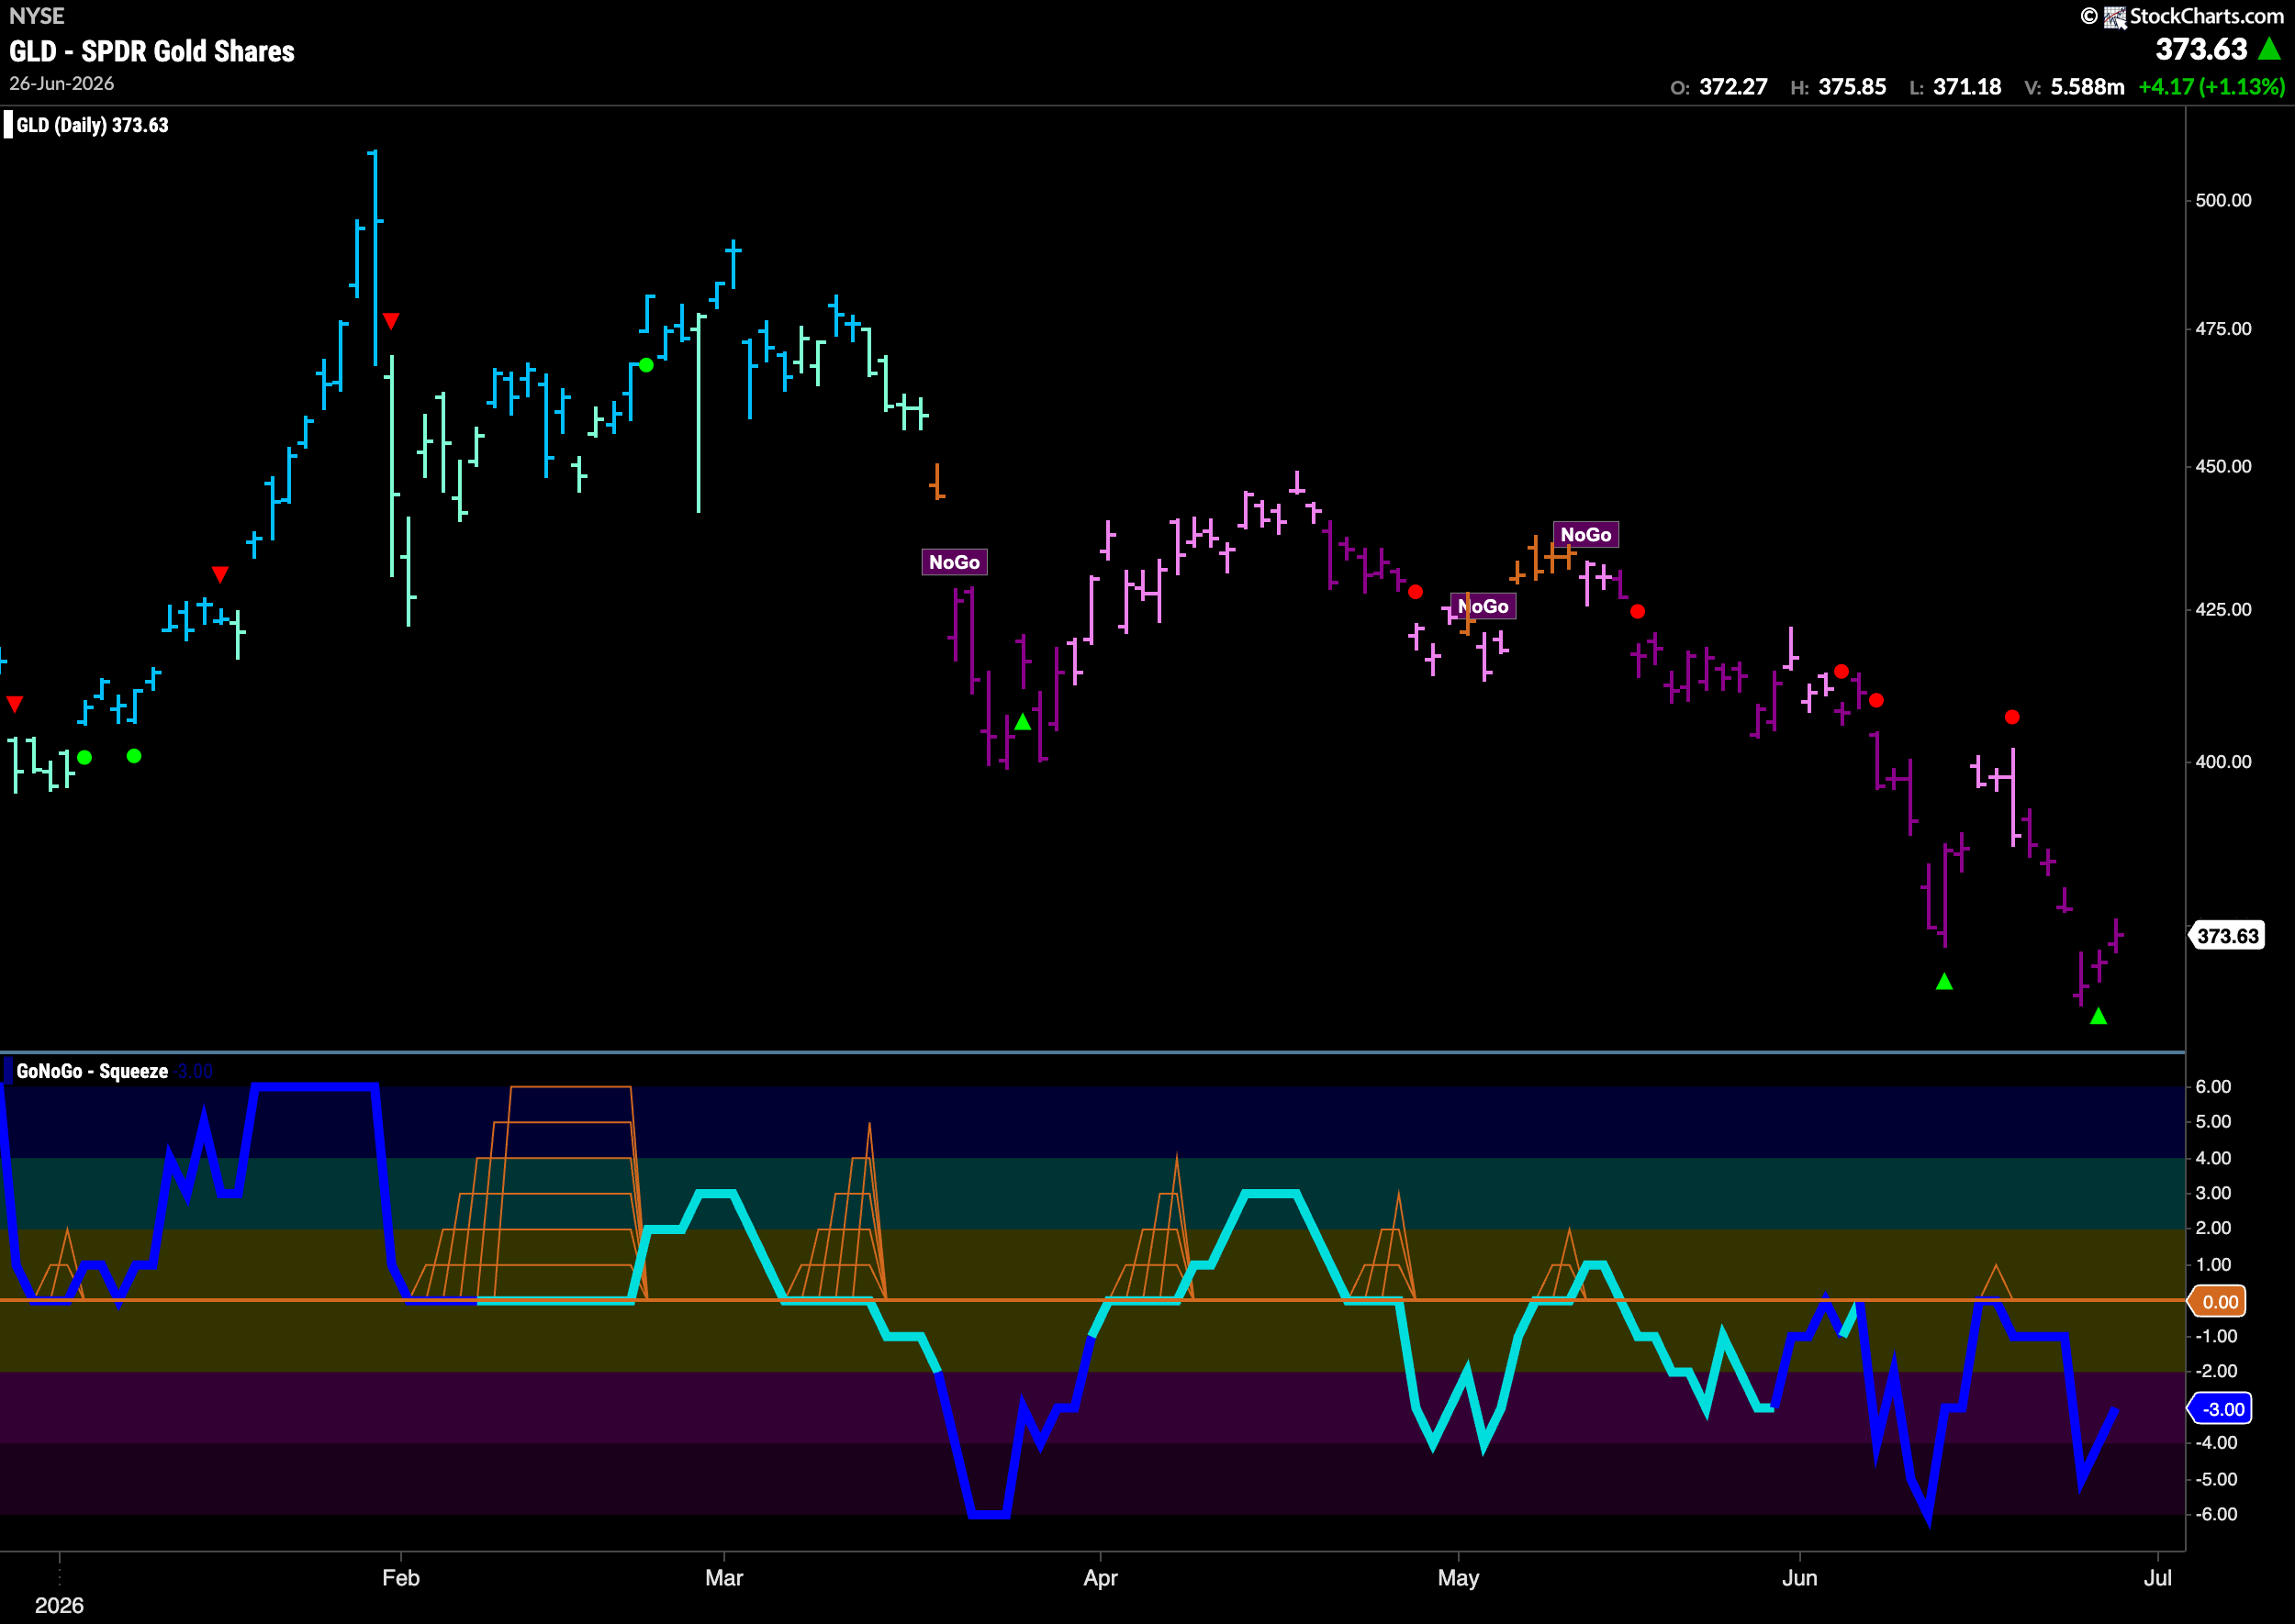
Task: Click the 26-Jun-2026 date
Action: pos(62,83)
